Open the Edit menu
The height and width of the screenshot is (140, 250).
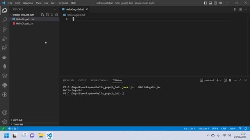[x=17, y=3]
